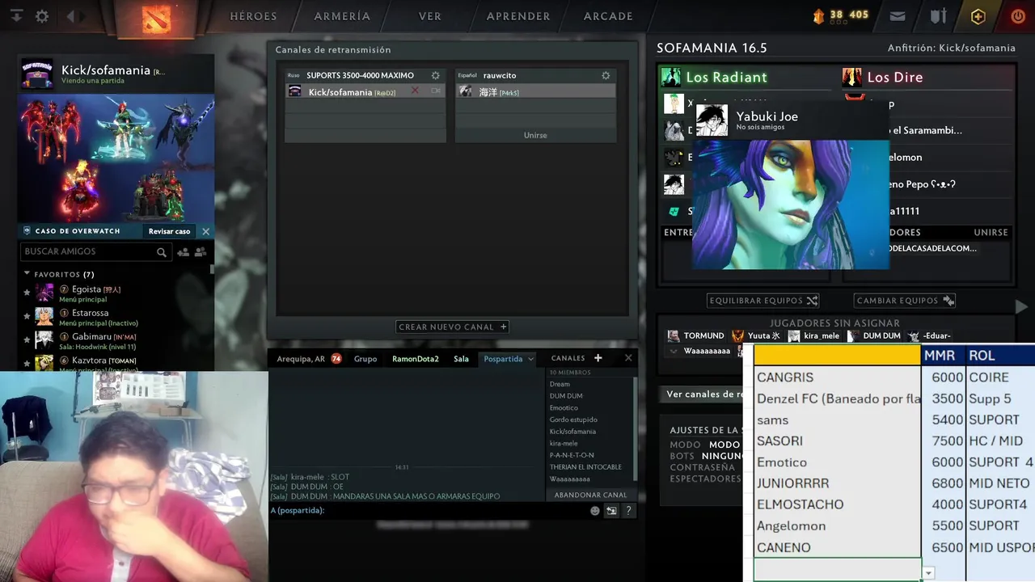Screen dimensions: 1035x582
Task: Switch to Sala chat tab
Action: tap(461, 359)
